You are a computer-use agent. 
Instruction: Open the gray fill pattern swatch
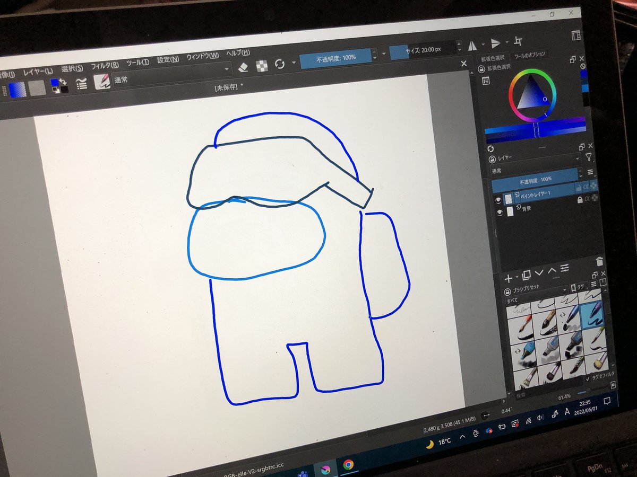point(37,88)
